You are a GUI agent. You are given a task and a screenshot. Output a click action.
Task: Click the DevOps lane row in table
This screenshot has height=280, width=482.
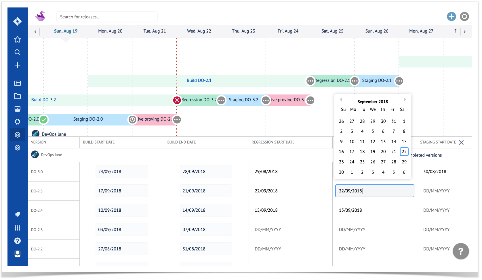point(250,155)
